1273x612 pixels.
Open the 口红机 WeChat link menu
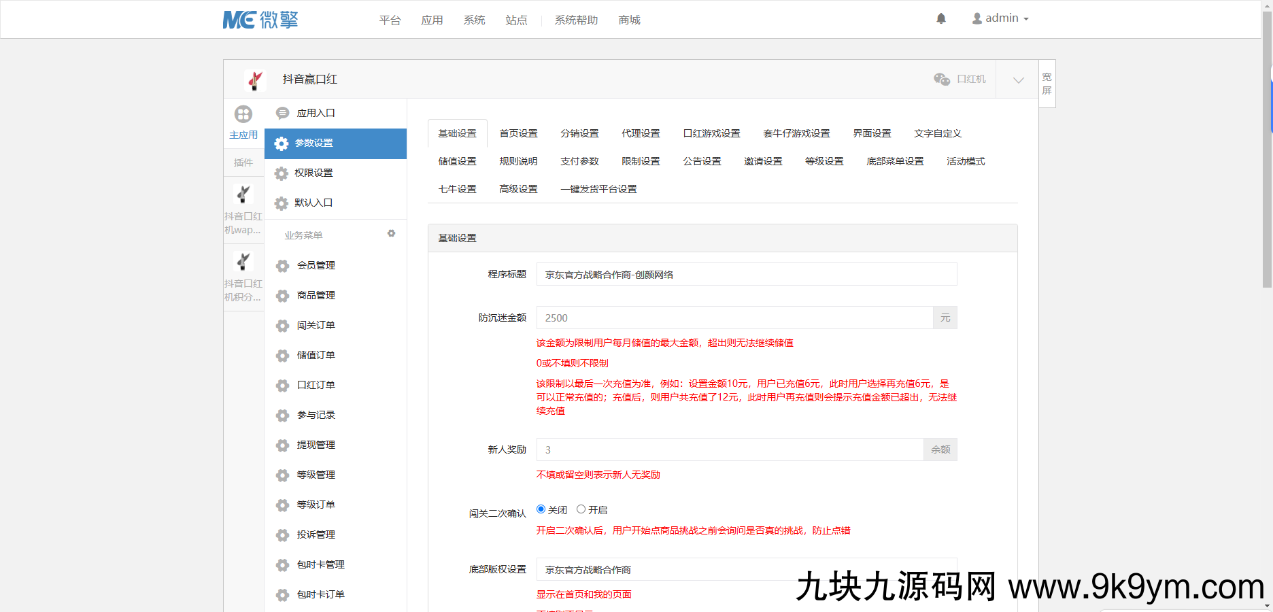coord(960,79)
